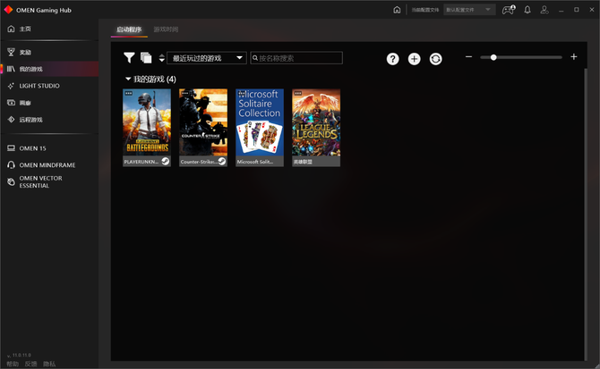The width and height of the screenshot is (600, 369).
Task: Click the trophy rewards icon
Action: (11, 52)
